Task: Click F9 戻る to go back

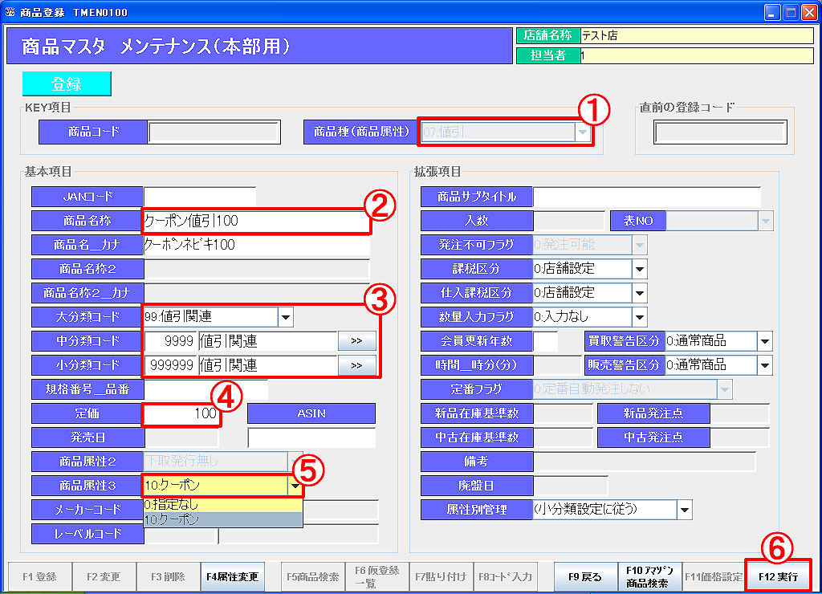Action: (x=585, y=576)
